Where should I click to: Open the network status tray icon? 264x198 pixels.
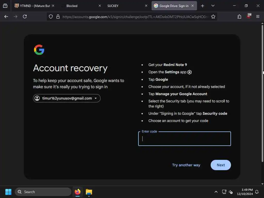click(224, 192)
